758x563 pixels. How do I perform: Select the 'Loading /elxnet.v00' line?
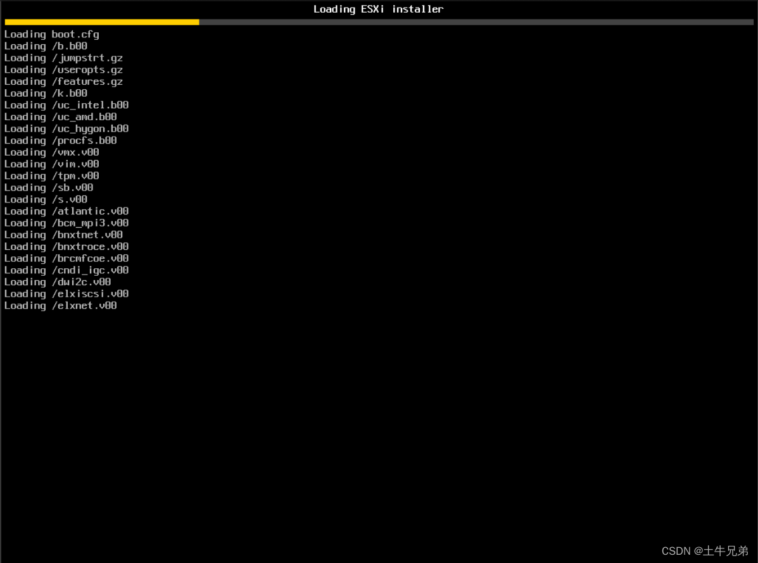(60, 306)
